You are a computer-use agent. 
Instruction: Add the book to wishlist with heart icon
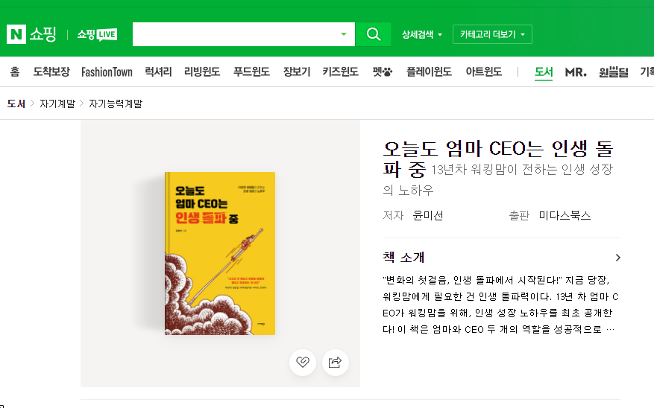click(x=303, y=362)
